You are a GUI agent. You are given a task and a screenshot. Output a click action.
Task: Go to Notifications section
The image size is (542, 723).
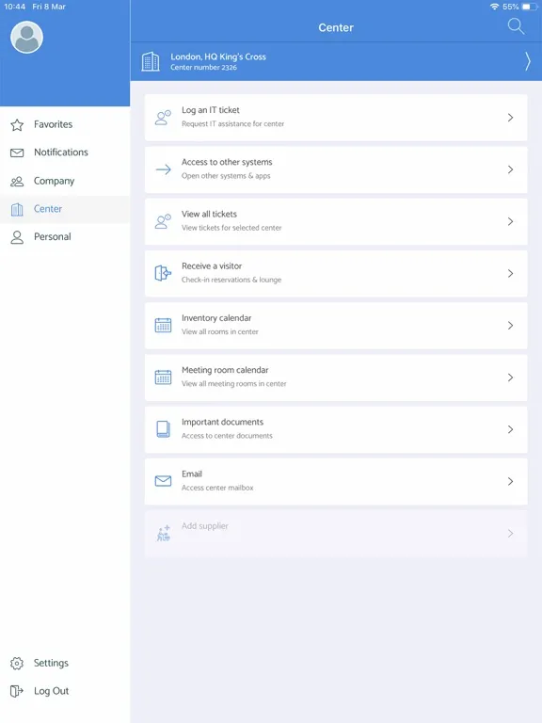pos(65,153)
